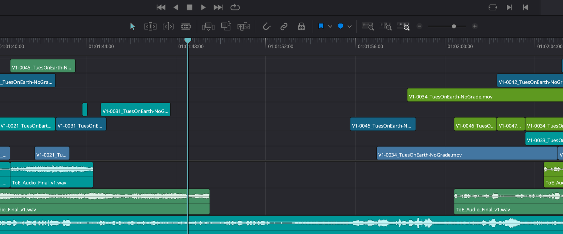Select the blue V1-0045_TuesOnEarth-N clip
Image resolution: width=563 pixels, height=234 pixels.
[x=383, y=124]
